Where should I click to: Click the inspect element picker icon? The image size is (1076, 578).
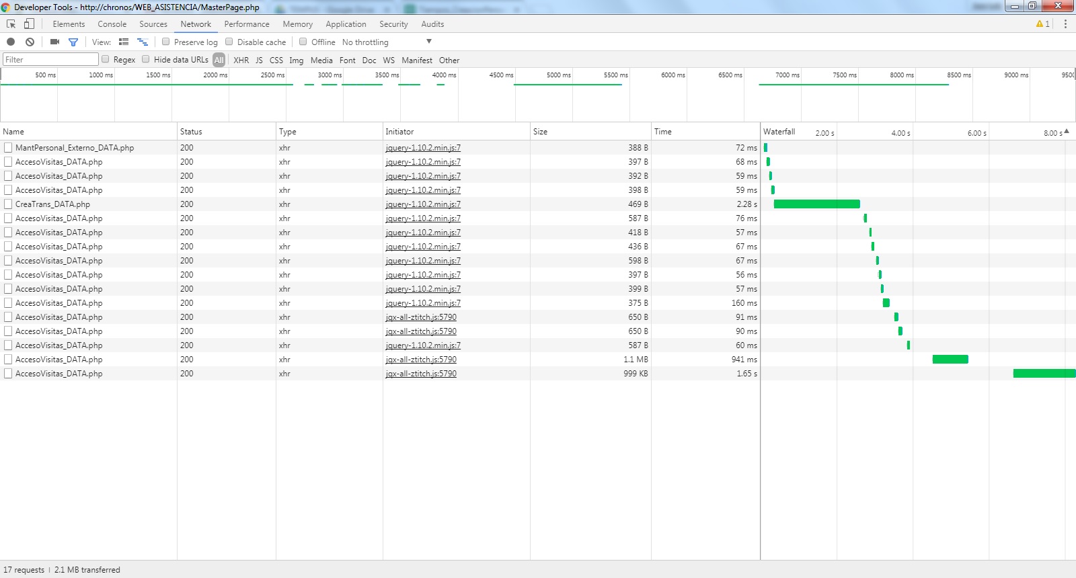pos(11,24)
